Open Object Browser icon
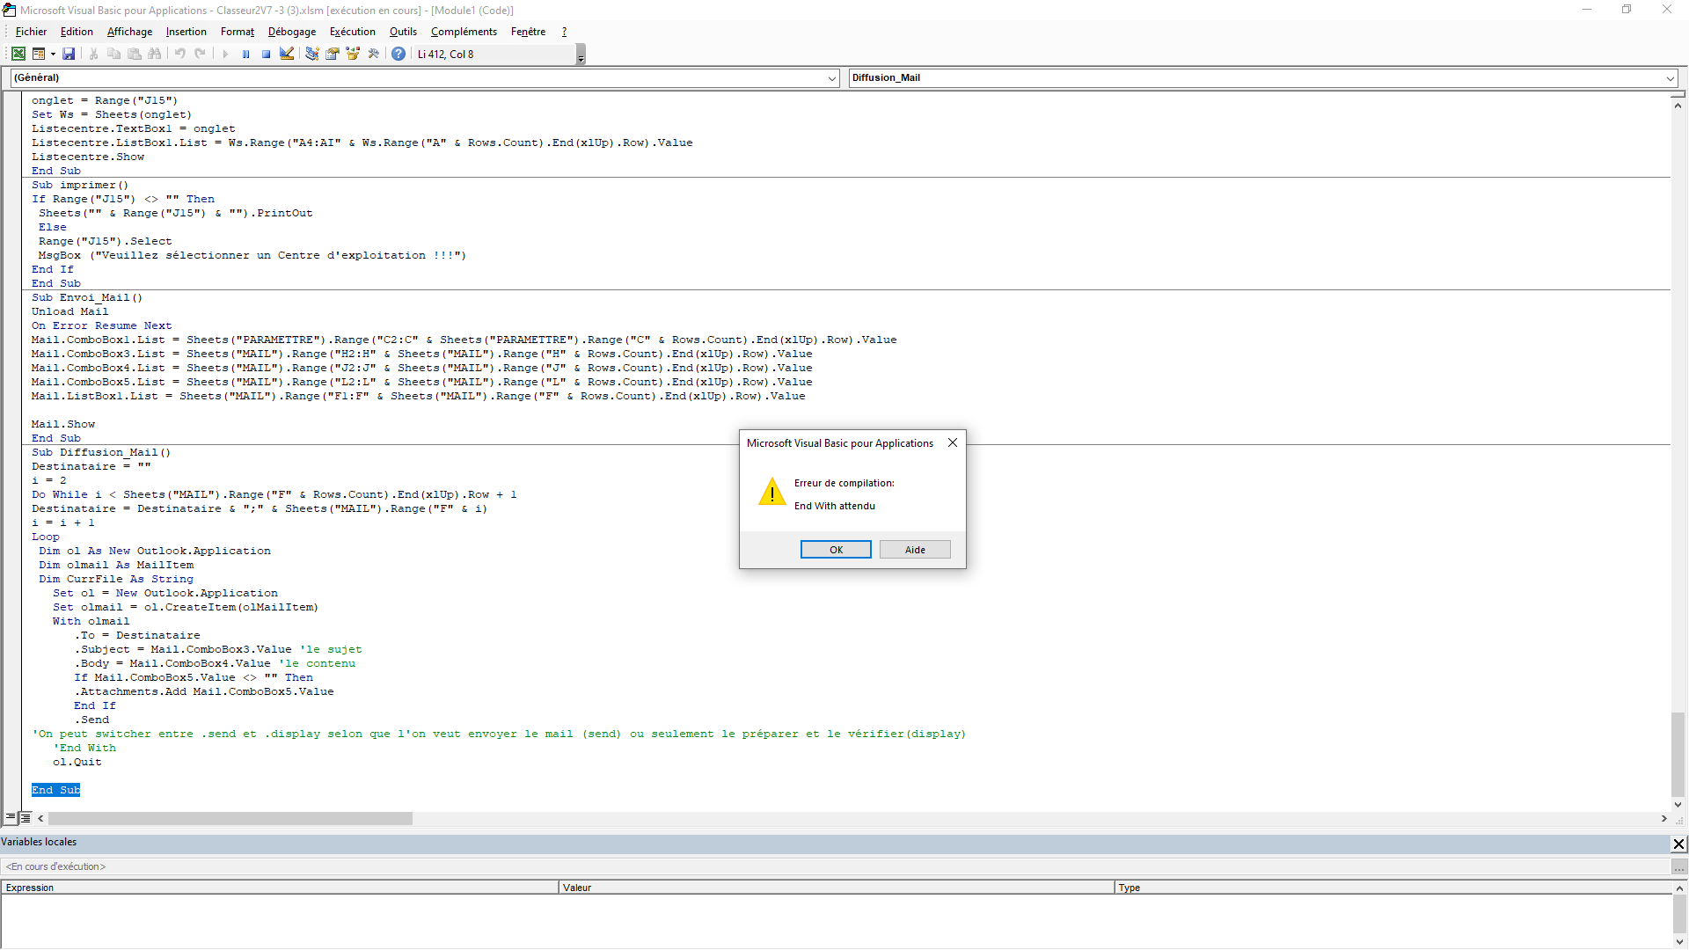This screenshot has height=950, width=1689. pos(353,54)
